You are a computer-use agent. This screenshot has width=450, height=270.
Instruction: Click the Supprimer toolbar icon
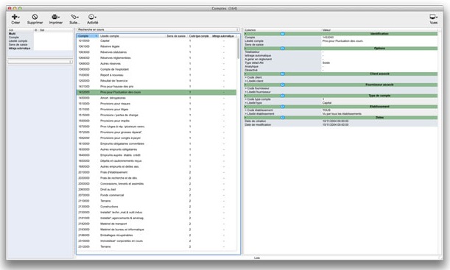click(35, 17)
